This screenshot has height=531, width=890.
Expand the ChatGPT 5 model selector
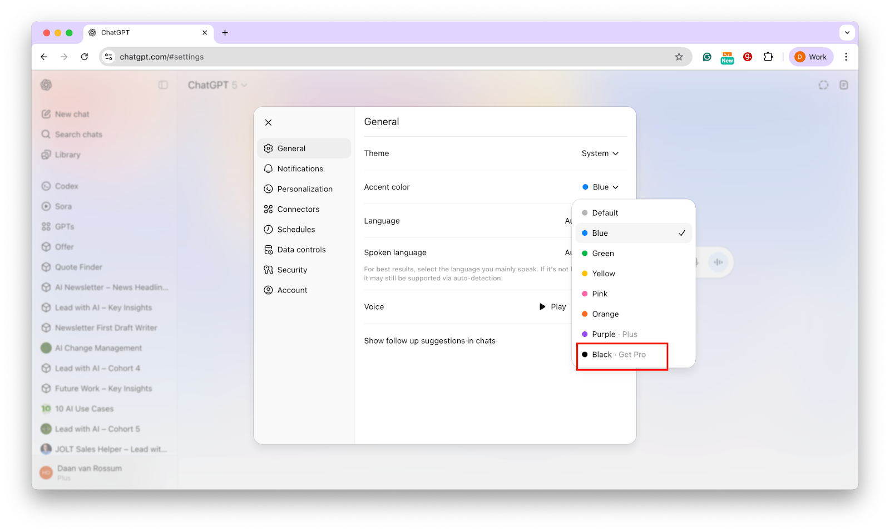pos(217,85)
